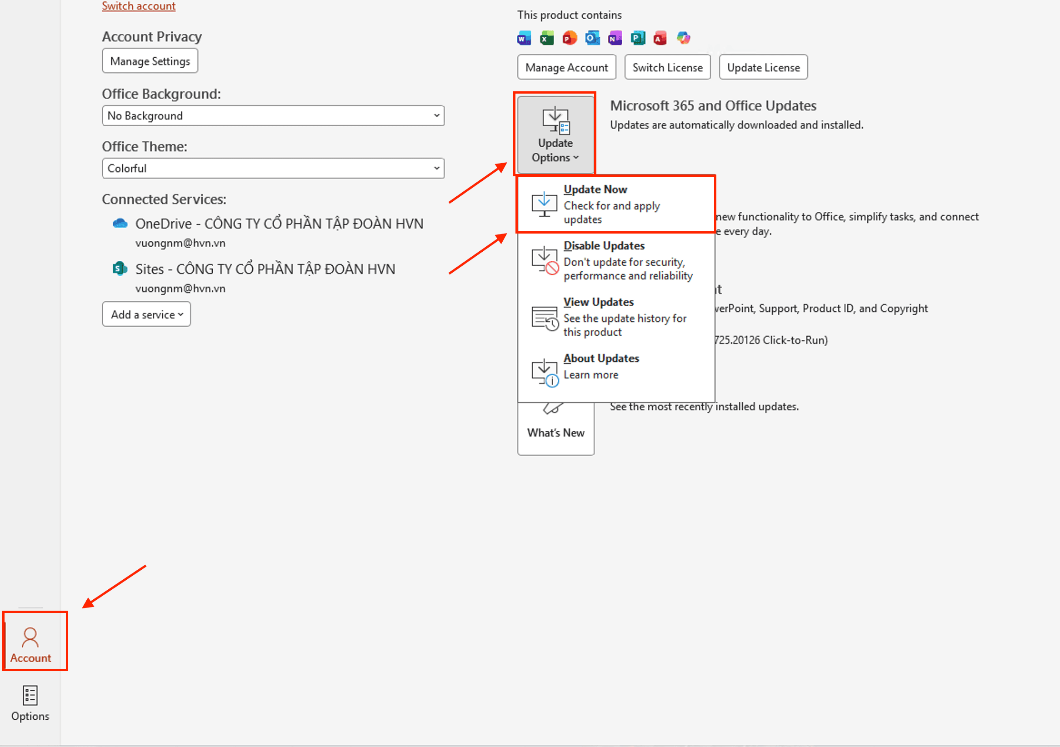Click the Outlook app icon

(x=592, y=38)
